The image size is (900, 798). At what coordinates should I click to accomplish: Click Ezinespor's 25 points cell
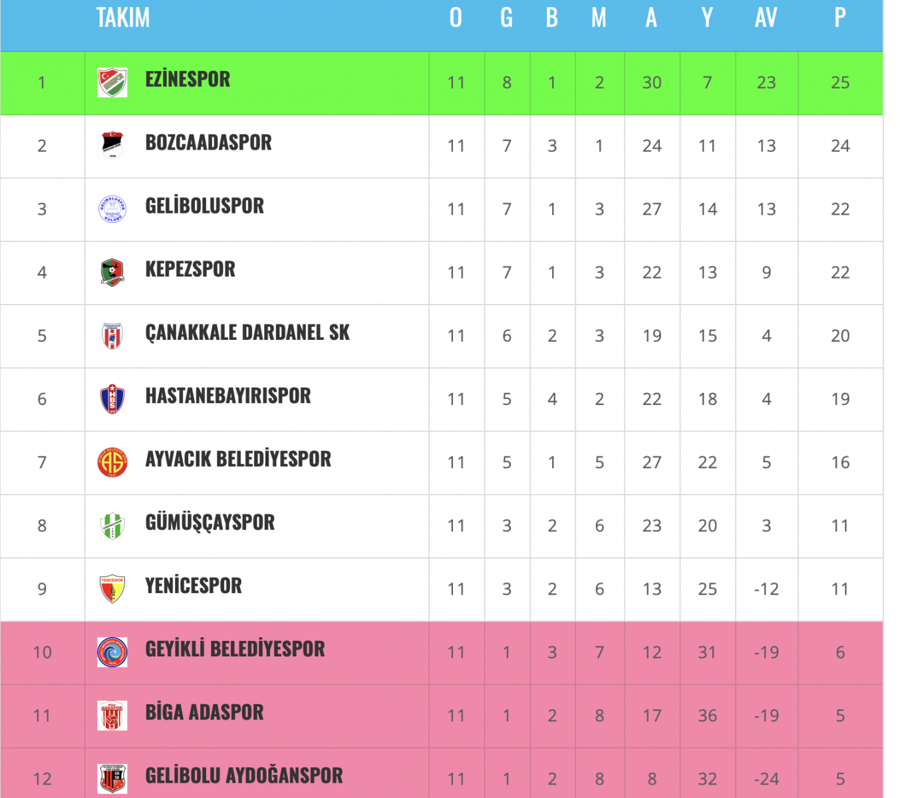tap(840, 82)
